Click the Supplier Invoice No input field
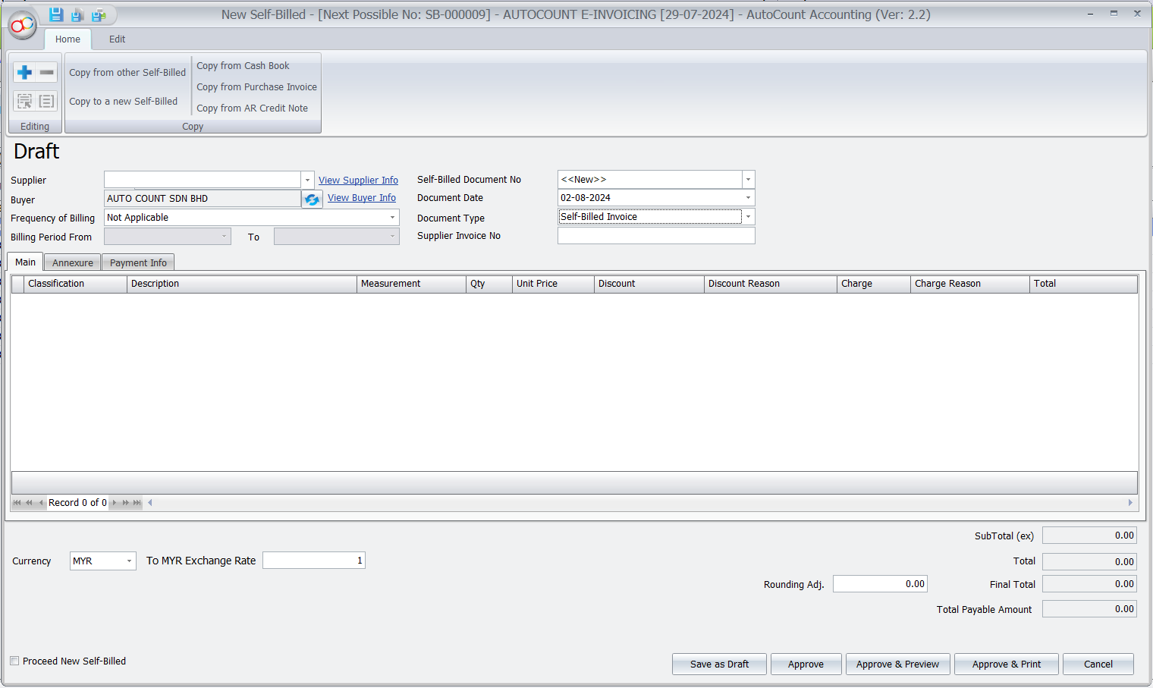The image size is (1153, 688). [655, 236]
